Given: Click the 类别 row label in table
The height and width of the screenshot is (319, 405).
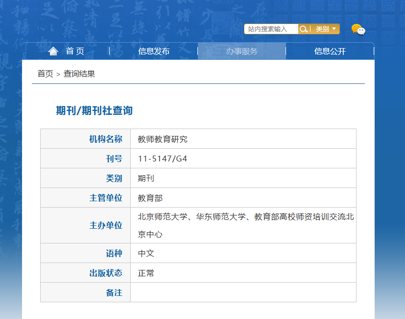Looking at the screenshot, I should 114,178.
